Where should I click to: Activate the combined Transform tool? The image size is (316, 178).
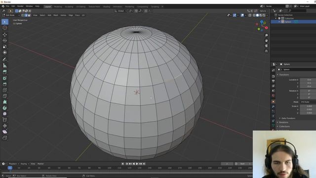tap(5, 52)
